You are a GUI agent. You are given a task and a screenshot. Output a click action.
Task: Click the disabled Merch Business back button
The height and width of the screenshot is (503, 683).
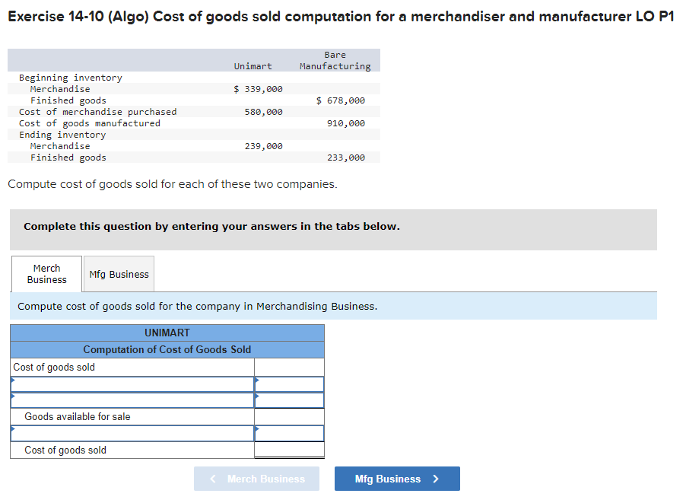click(256, 478)
